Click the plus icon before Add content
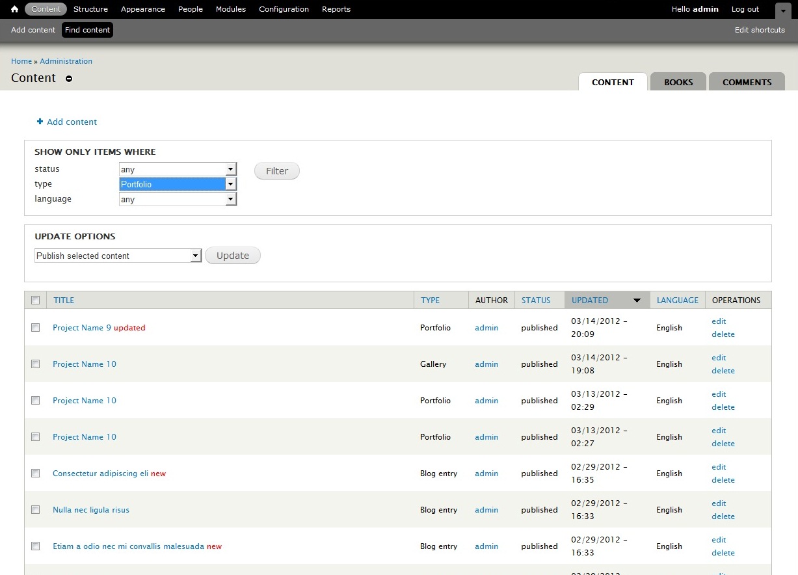Image resolution: width=798 pixels, height=575 pixels. (x=40, y=122)
